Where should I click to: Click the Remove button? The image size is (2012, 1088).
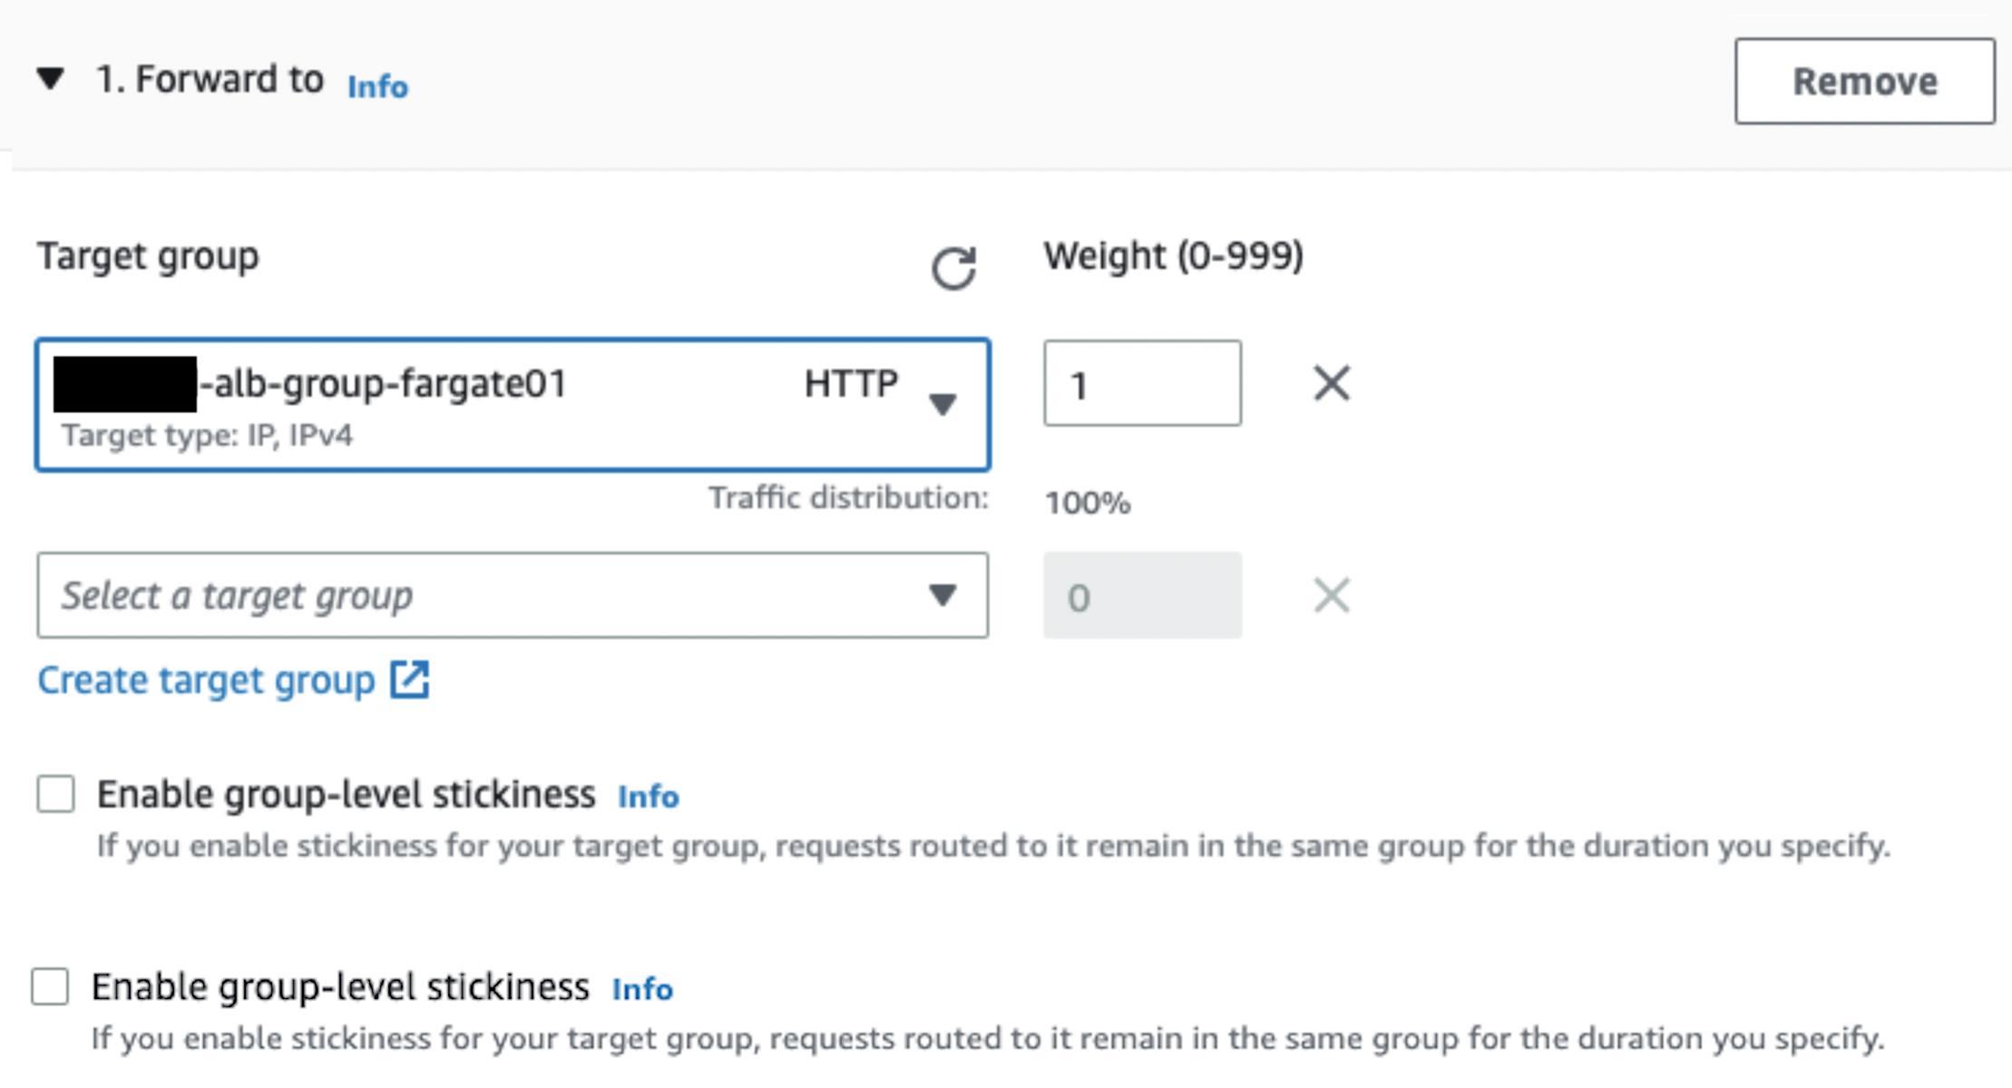coord(1864,81)
